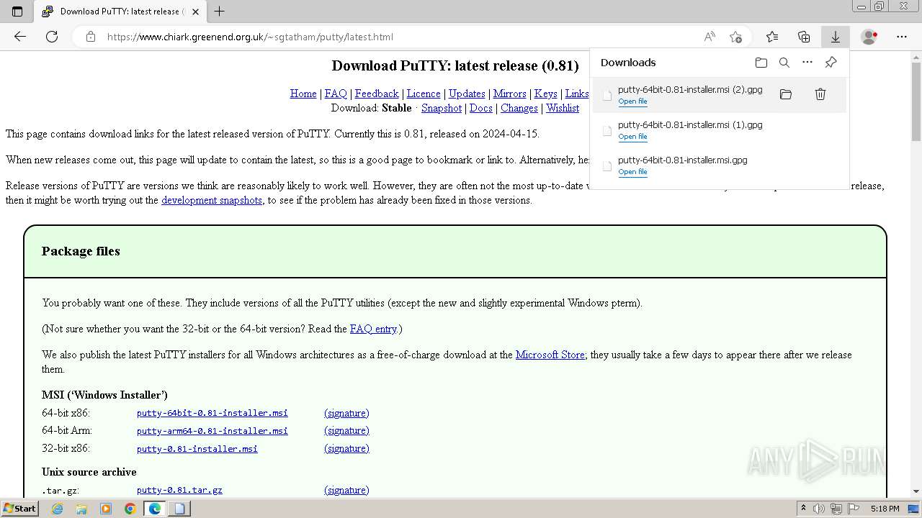Viewport: 922px width, 518px height.
Task: Launch Chrome from the taskbar
Action: tap(130, 509)
